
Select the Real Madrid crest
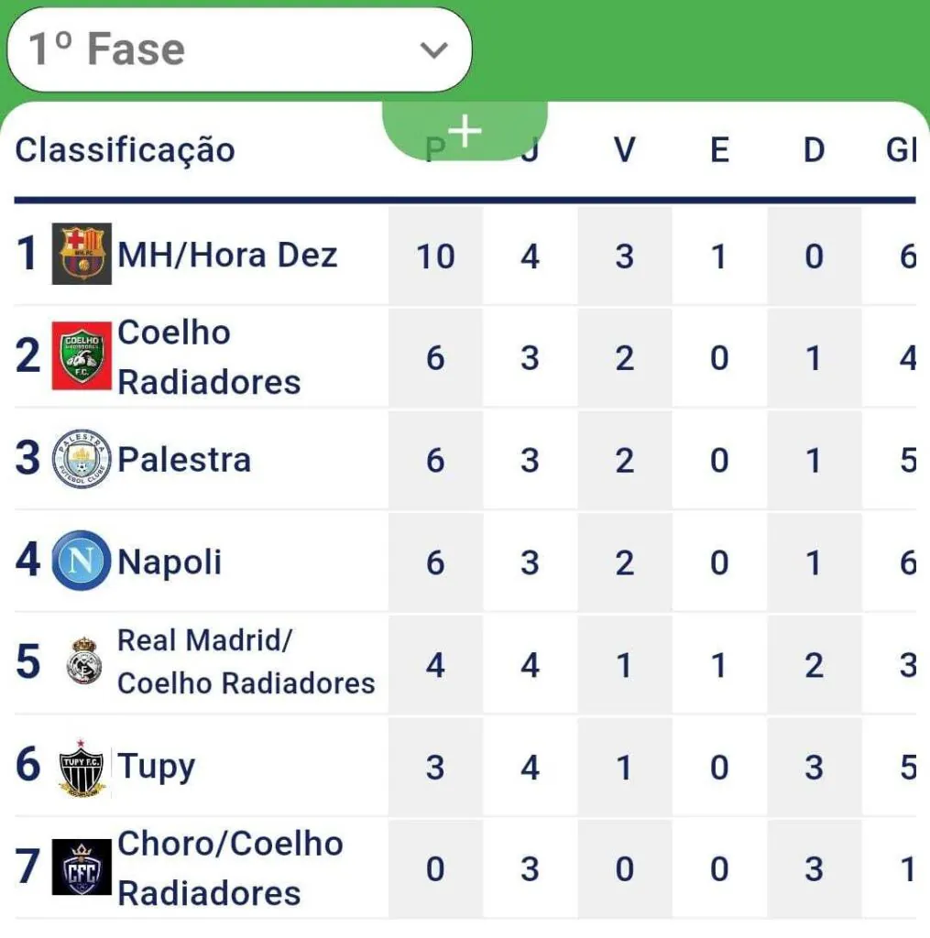click(x=83, y=661)
